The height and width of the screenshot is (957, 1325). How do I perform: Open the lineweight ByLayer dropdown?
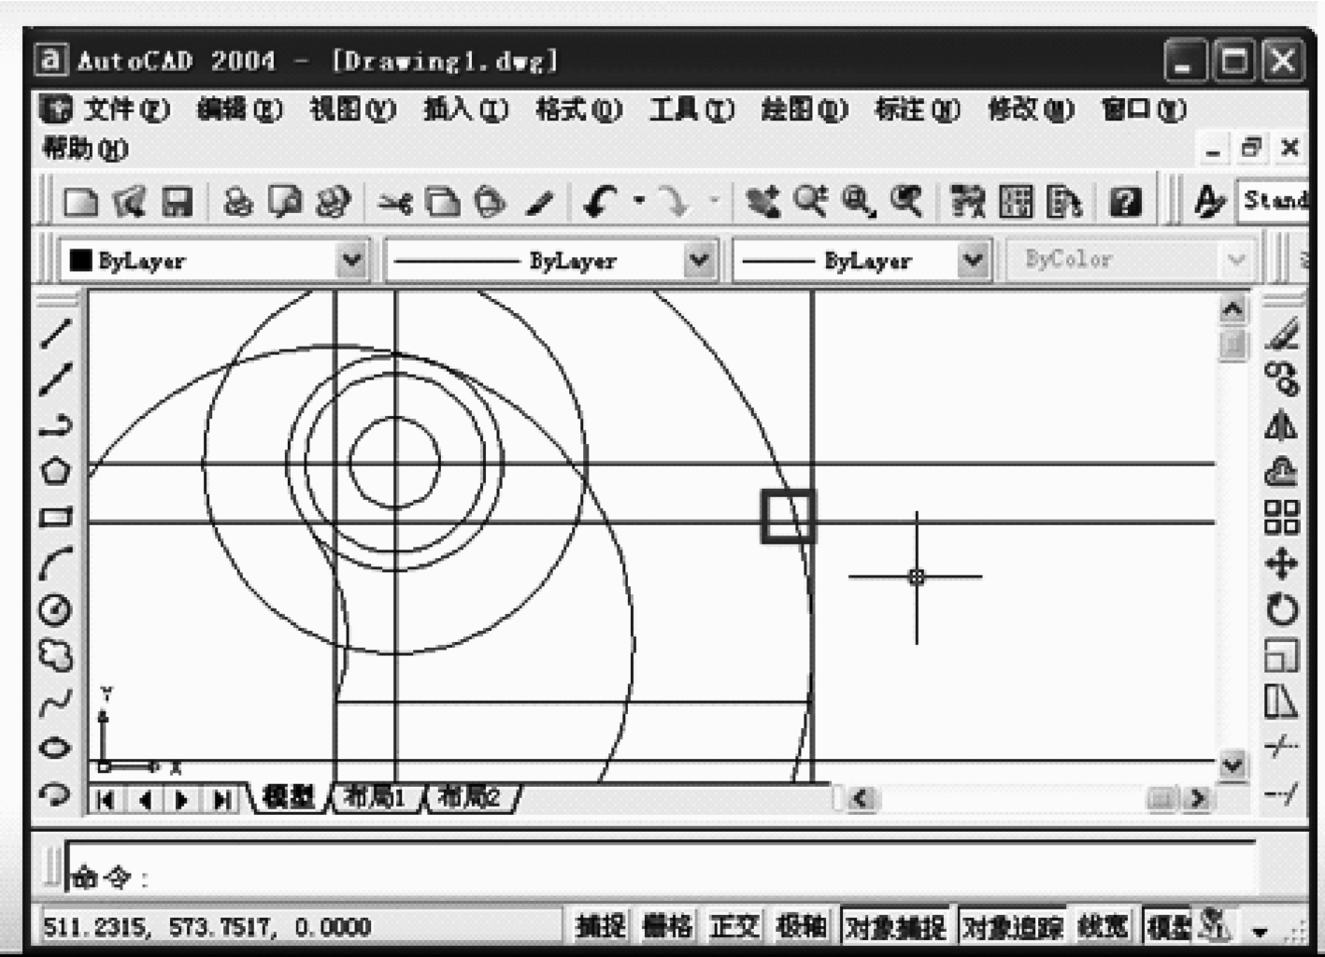point(973,259)
